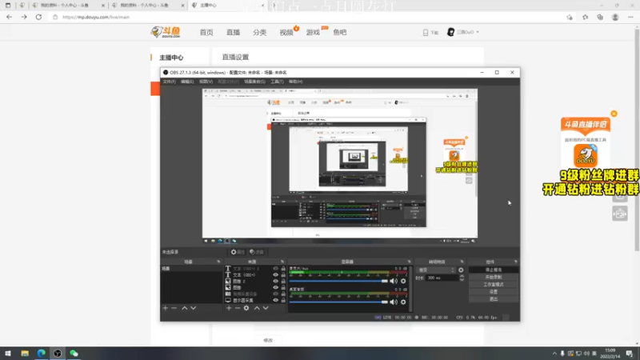The width and height of the screenshot is (640, 360).
Task: Pop out the 转场特效 dock panel
Action: 462,262
